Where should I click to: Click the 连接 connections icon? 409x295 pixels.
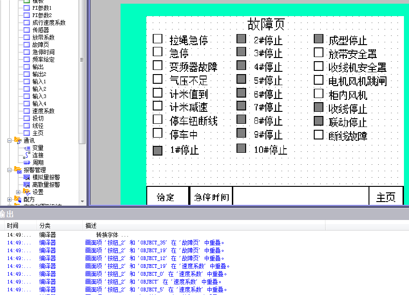click(27, 155)
